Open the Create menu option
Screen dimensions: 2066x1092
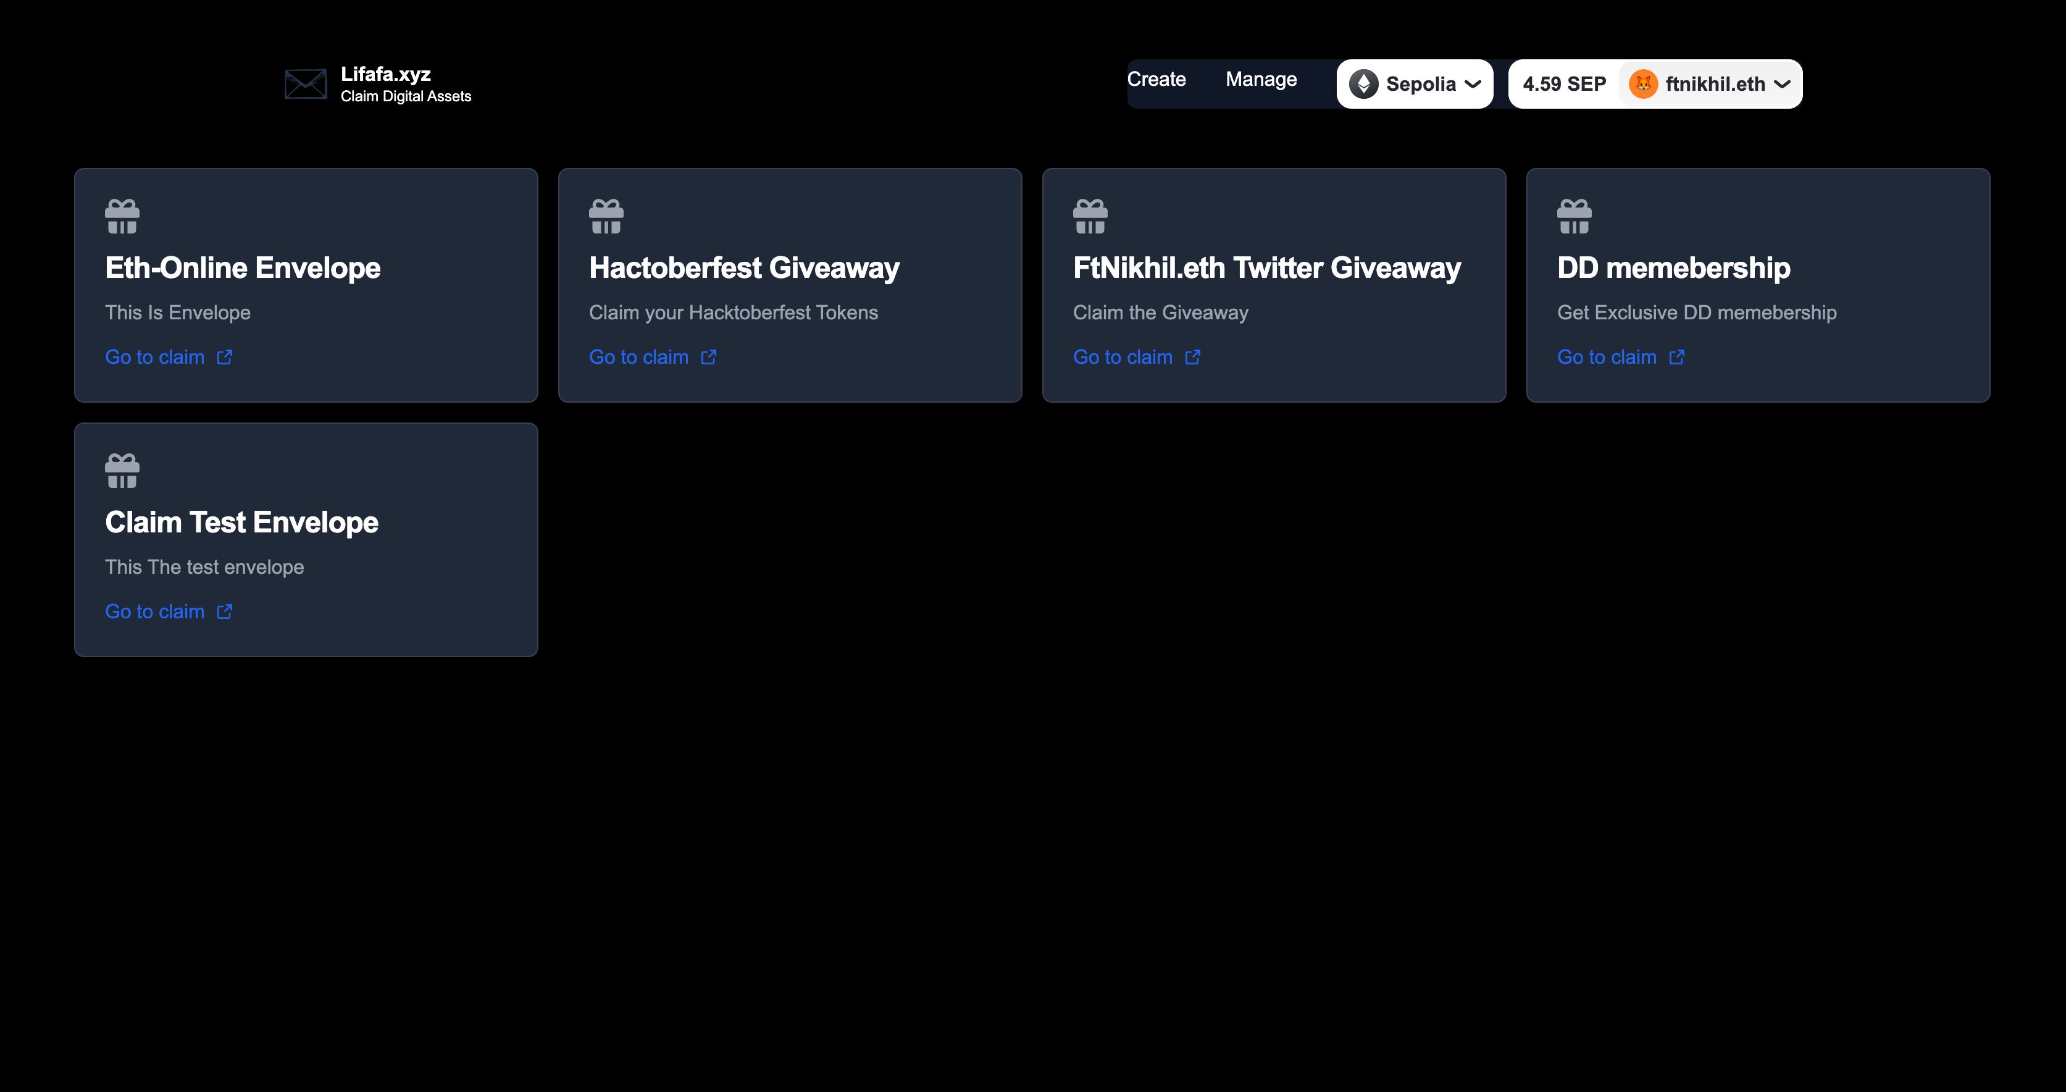coord(1156,79)
